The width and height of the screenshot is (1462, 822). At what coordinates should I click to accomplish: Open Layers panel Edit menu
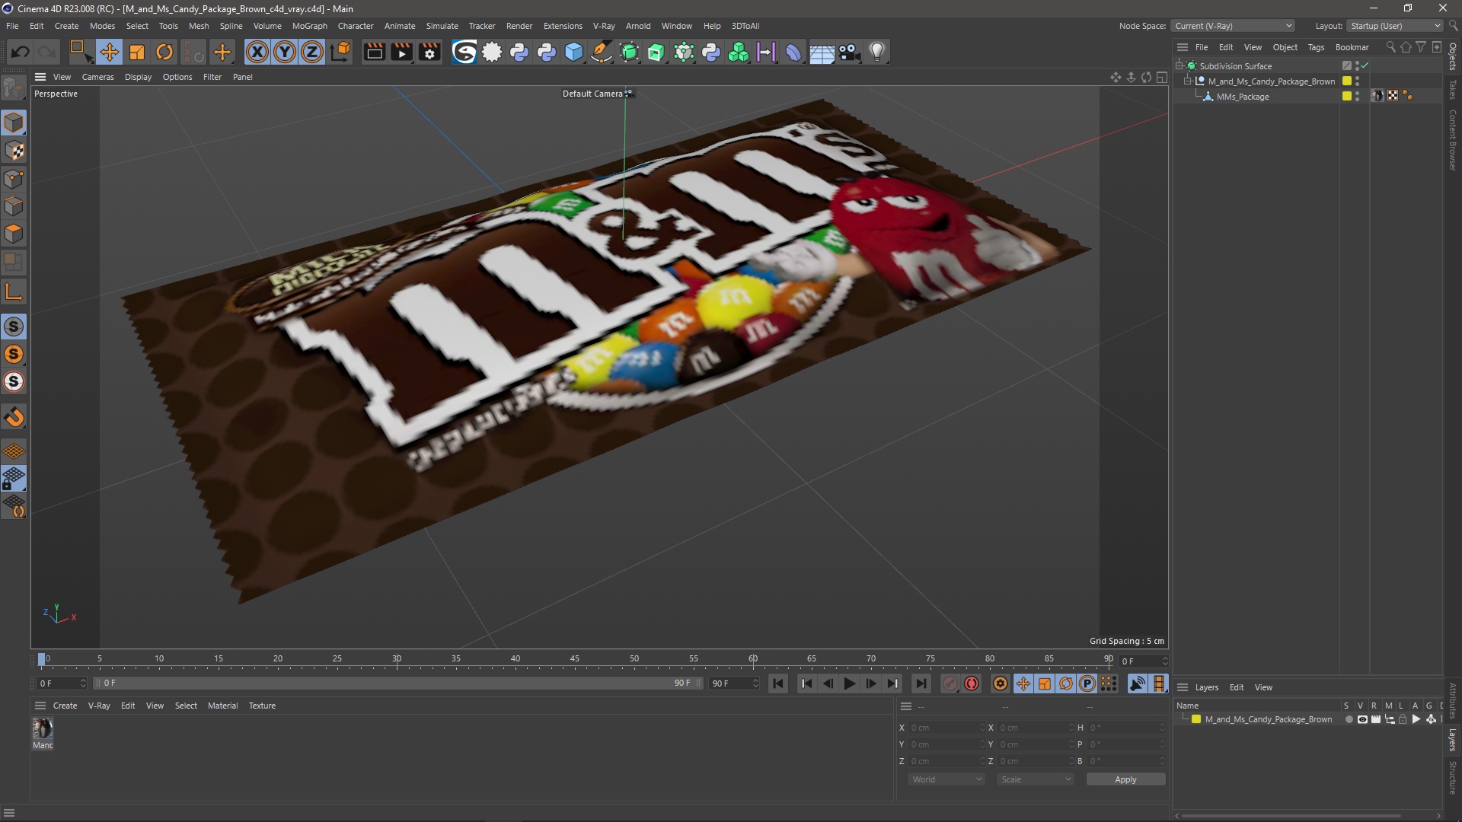(1237, 687)
